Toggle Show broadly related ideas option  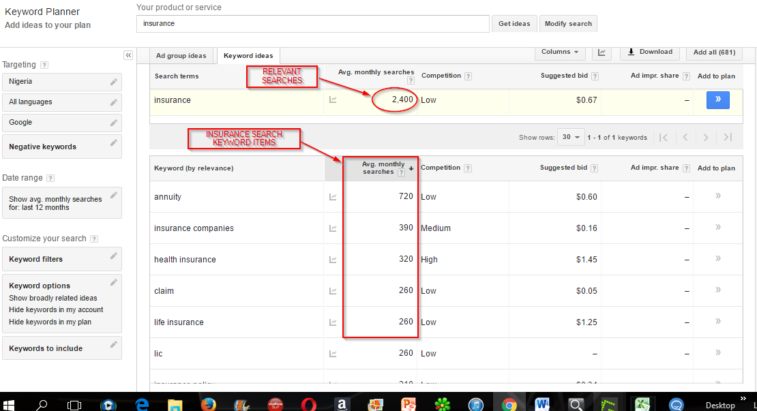coord(53,299)
